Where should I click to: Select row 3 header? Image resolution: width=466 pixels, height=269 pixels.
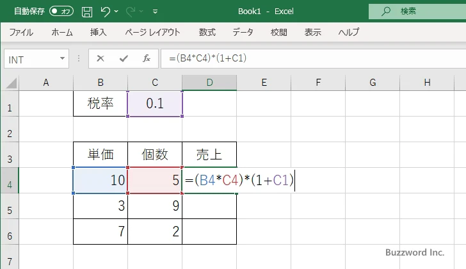pyautogui.click(x=10, y=154)
